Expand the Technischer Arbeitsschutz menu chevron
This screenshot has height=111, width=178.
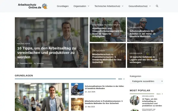click(x=123, y=6)
